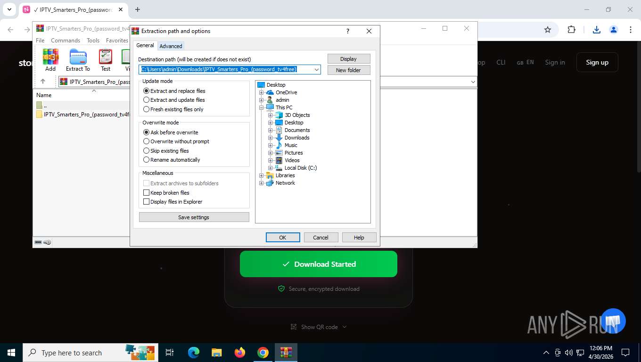The image size is (641, 362).
Task: Switch to Chrome on taskbar
Action: pos(263,353)
